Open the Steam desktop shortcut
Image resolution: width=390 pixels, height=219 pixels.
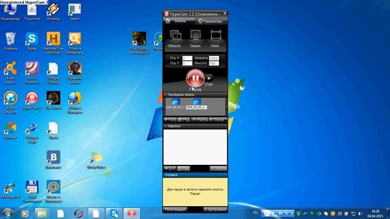pyautogui.click(x=74, y=12)
